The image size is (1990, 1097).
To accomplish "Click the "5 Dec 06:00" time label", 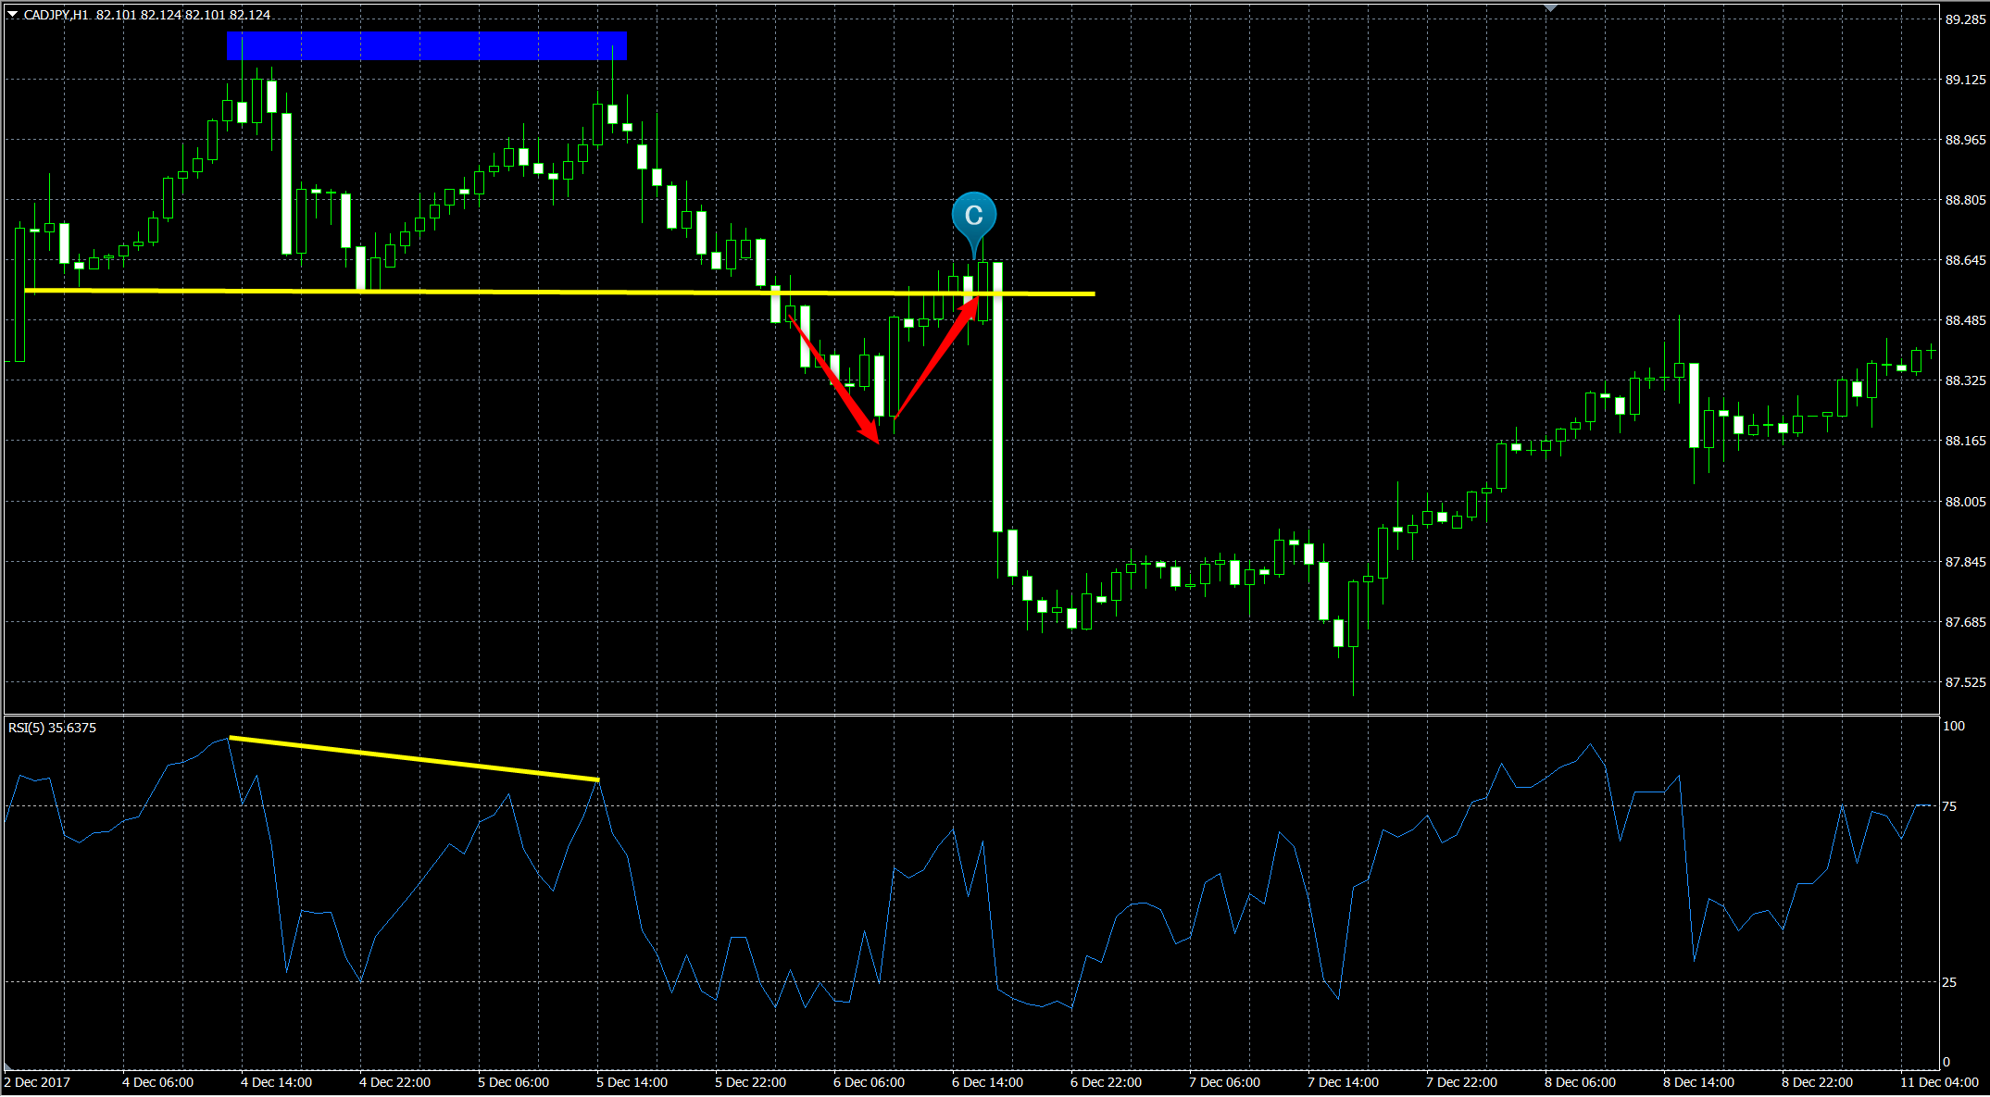I will click(x=513, y=1082).
